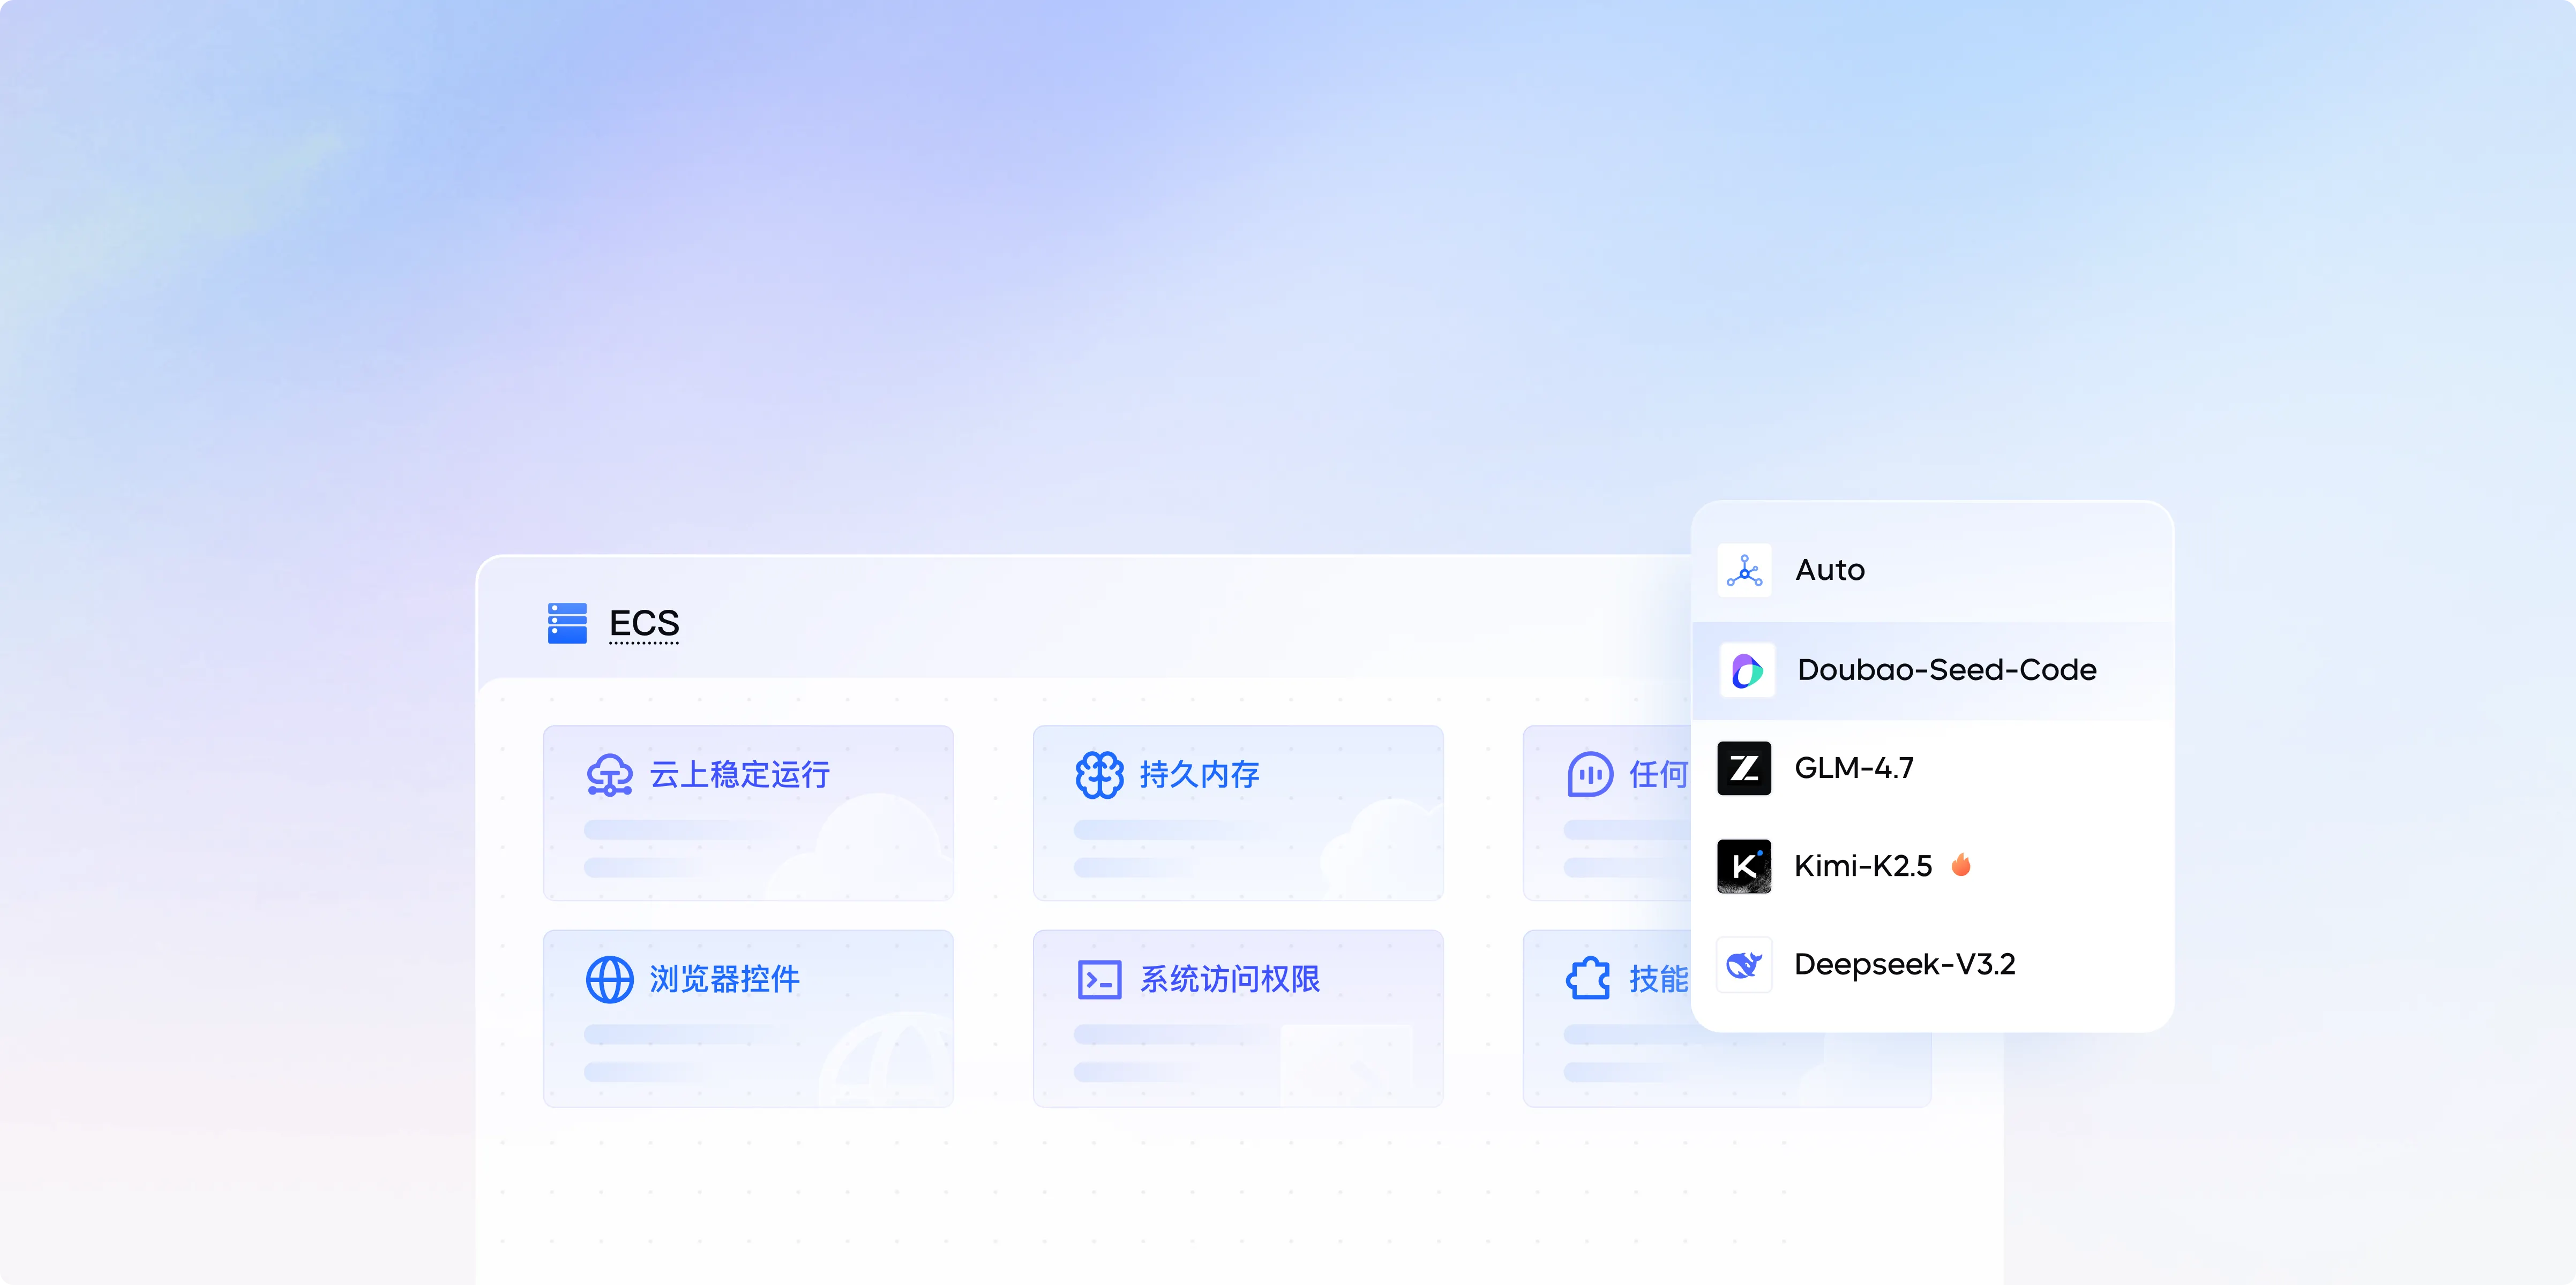Select Deepseek-V3.2 from the list
The height and width of the screenshot is (1285, 2576).
click(1904, 964)
